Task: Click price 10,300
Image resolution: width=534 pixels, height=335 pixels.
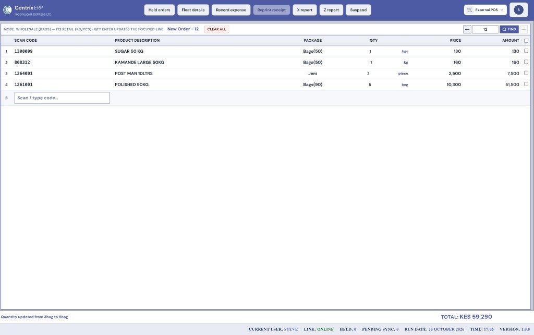Action: click(x=454, y=85)
